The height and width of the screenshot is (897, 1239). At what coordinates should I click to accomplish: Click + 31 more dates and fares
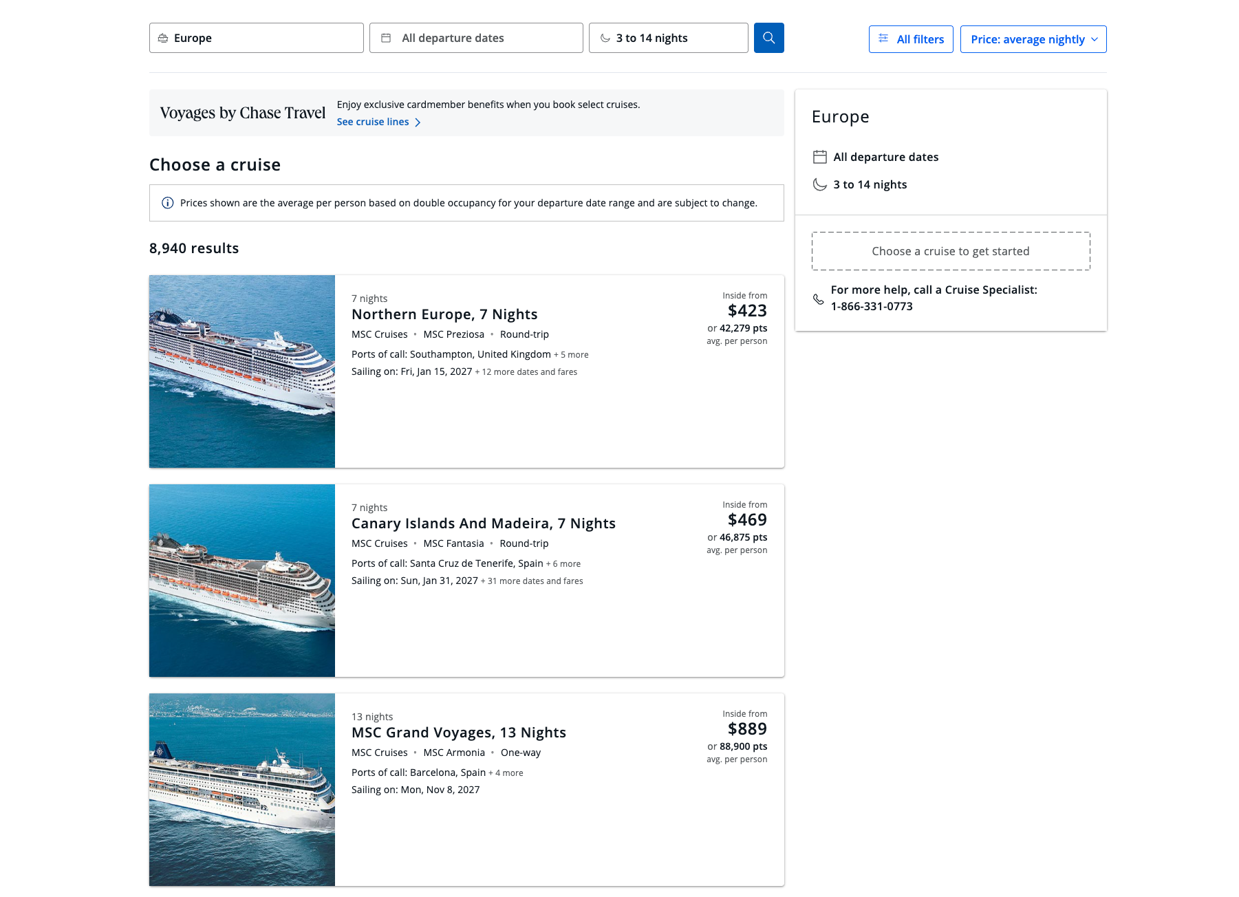532,581
